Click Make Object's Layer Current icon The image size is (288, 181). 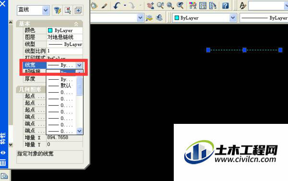(x=149, y=18)
